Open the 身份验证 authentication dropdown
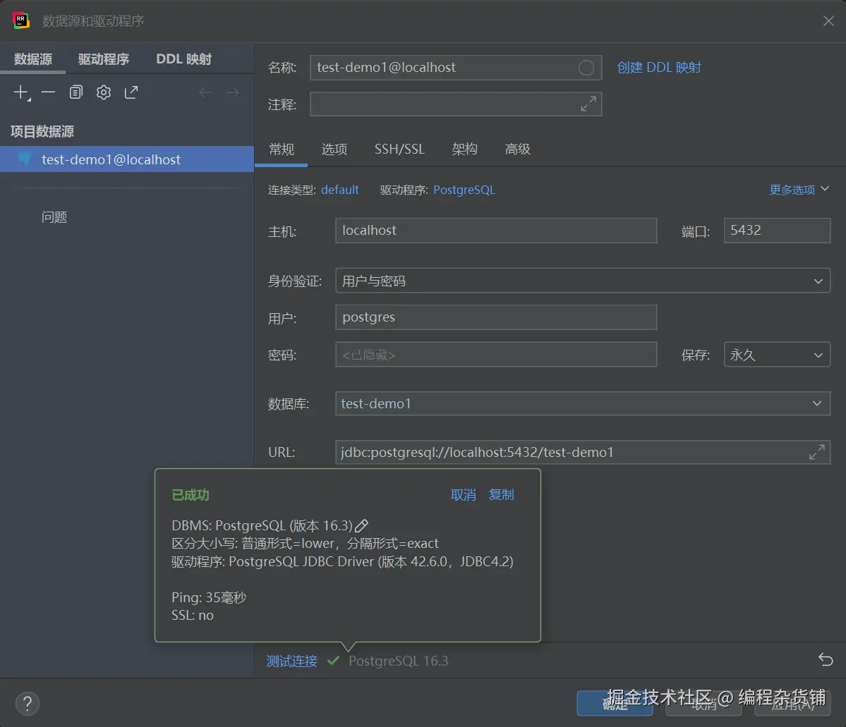This screenshot has width=846, height=727. pyautogui.click(x=818, y=281)
